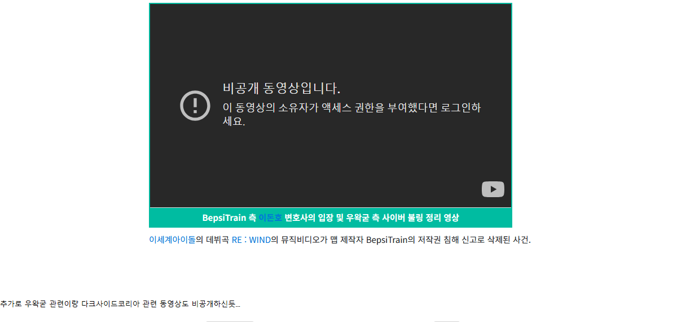The height and width of the screenshot is (322, 677).
Task: Click the green caption starting with BepsiTrain 측
Action: pyautogui.click(x=331, y=217)
